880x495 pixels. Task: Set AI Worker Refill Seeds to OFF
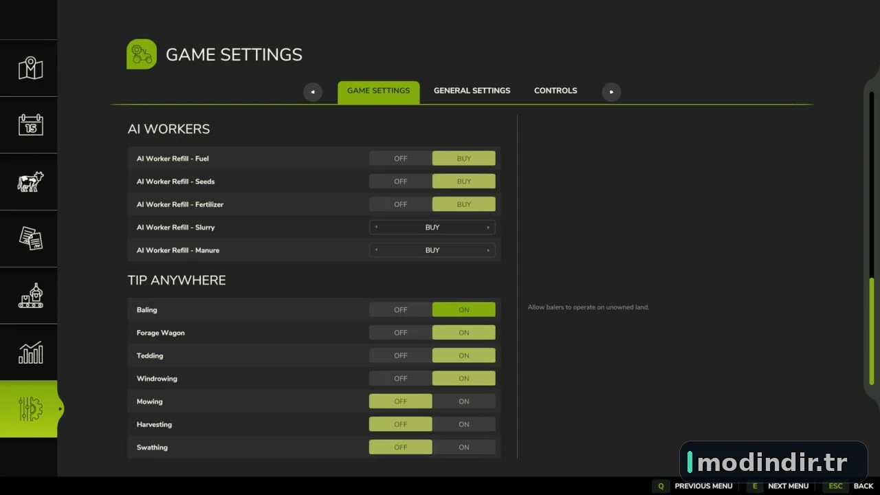[x=401, y=181]
